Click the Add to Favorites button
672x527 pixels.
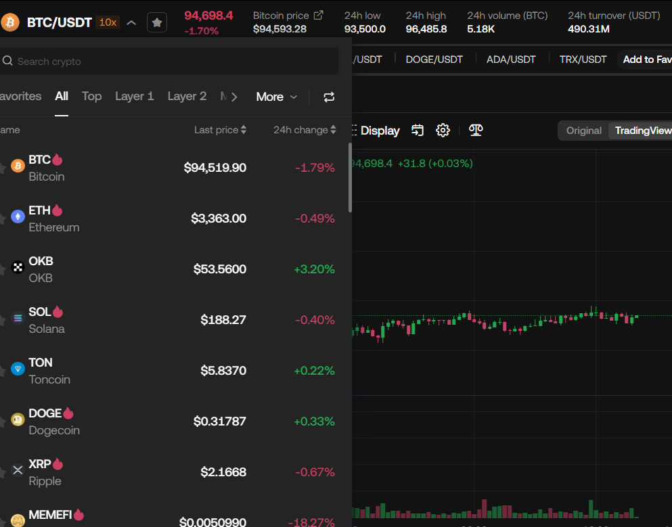(644, 60)
